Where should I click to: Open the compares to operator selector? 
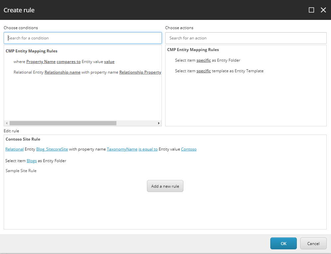[69, 61]
